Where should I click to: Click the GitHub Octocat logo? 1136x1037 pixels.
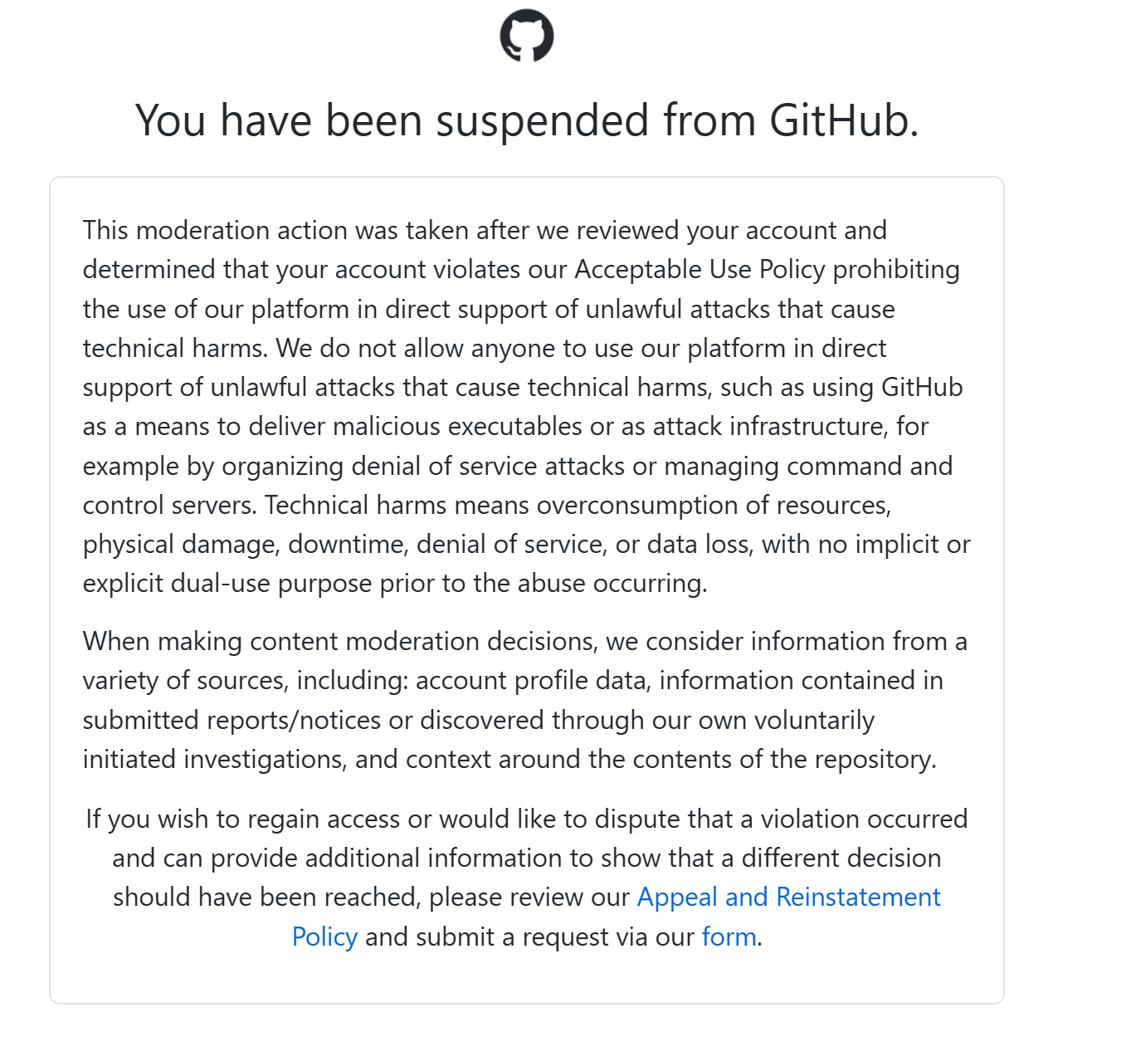click(527, 36)
